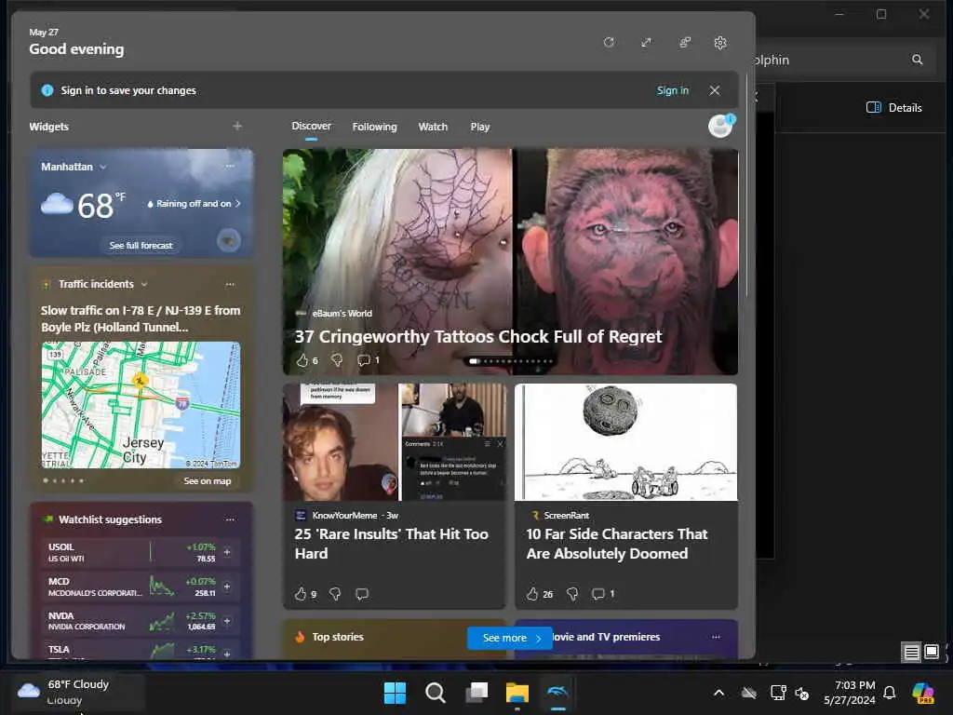
Task: Refresh the widgets feed
Action: pos(609,43)
